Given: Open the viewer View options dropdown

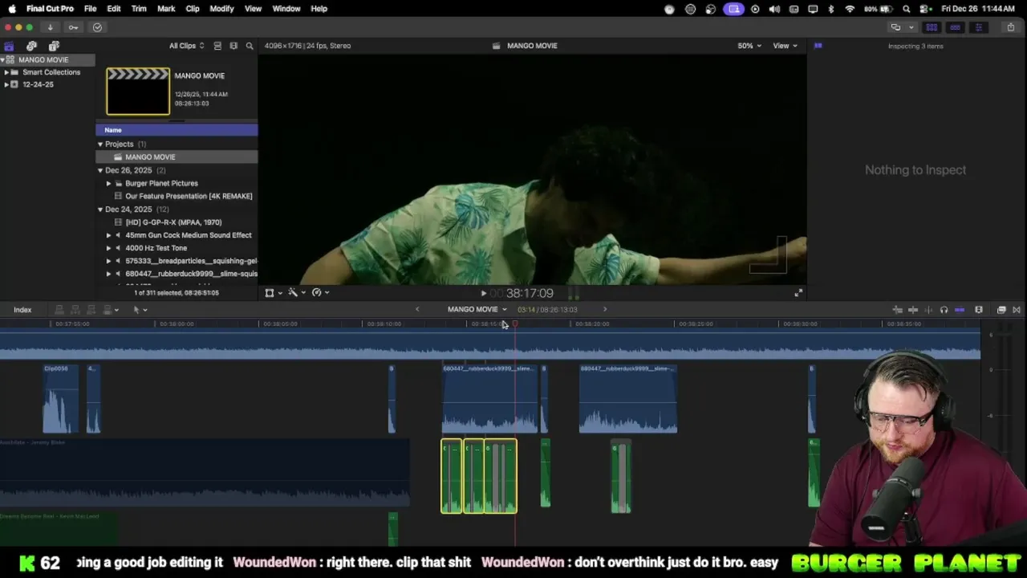Looking at the screenshot, I should (x=785, y=46).
